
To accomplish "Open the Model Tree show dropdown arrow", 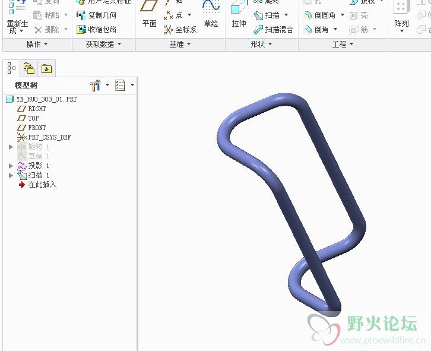I will tap(132, 85).
